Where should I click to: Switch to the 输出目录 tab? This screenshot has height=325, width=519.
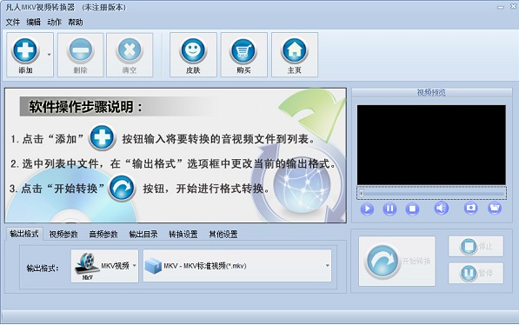click(x=143, y=235)
